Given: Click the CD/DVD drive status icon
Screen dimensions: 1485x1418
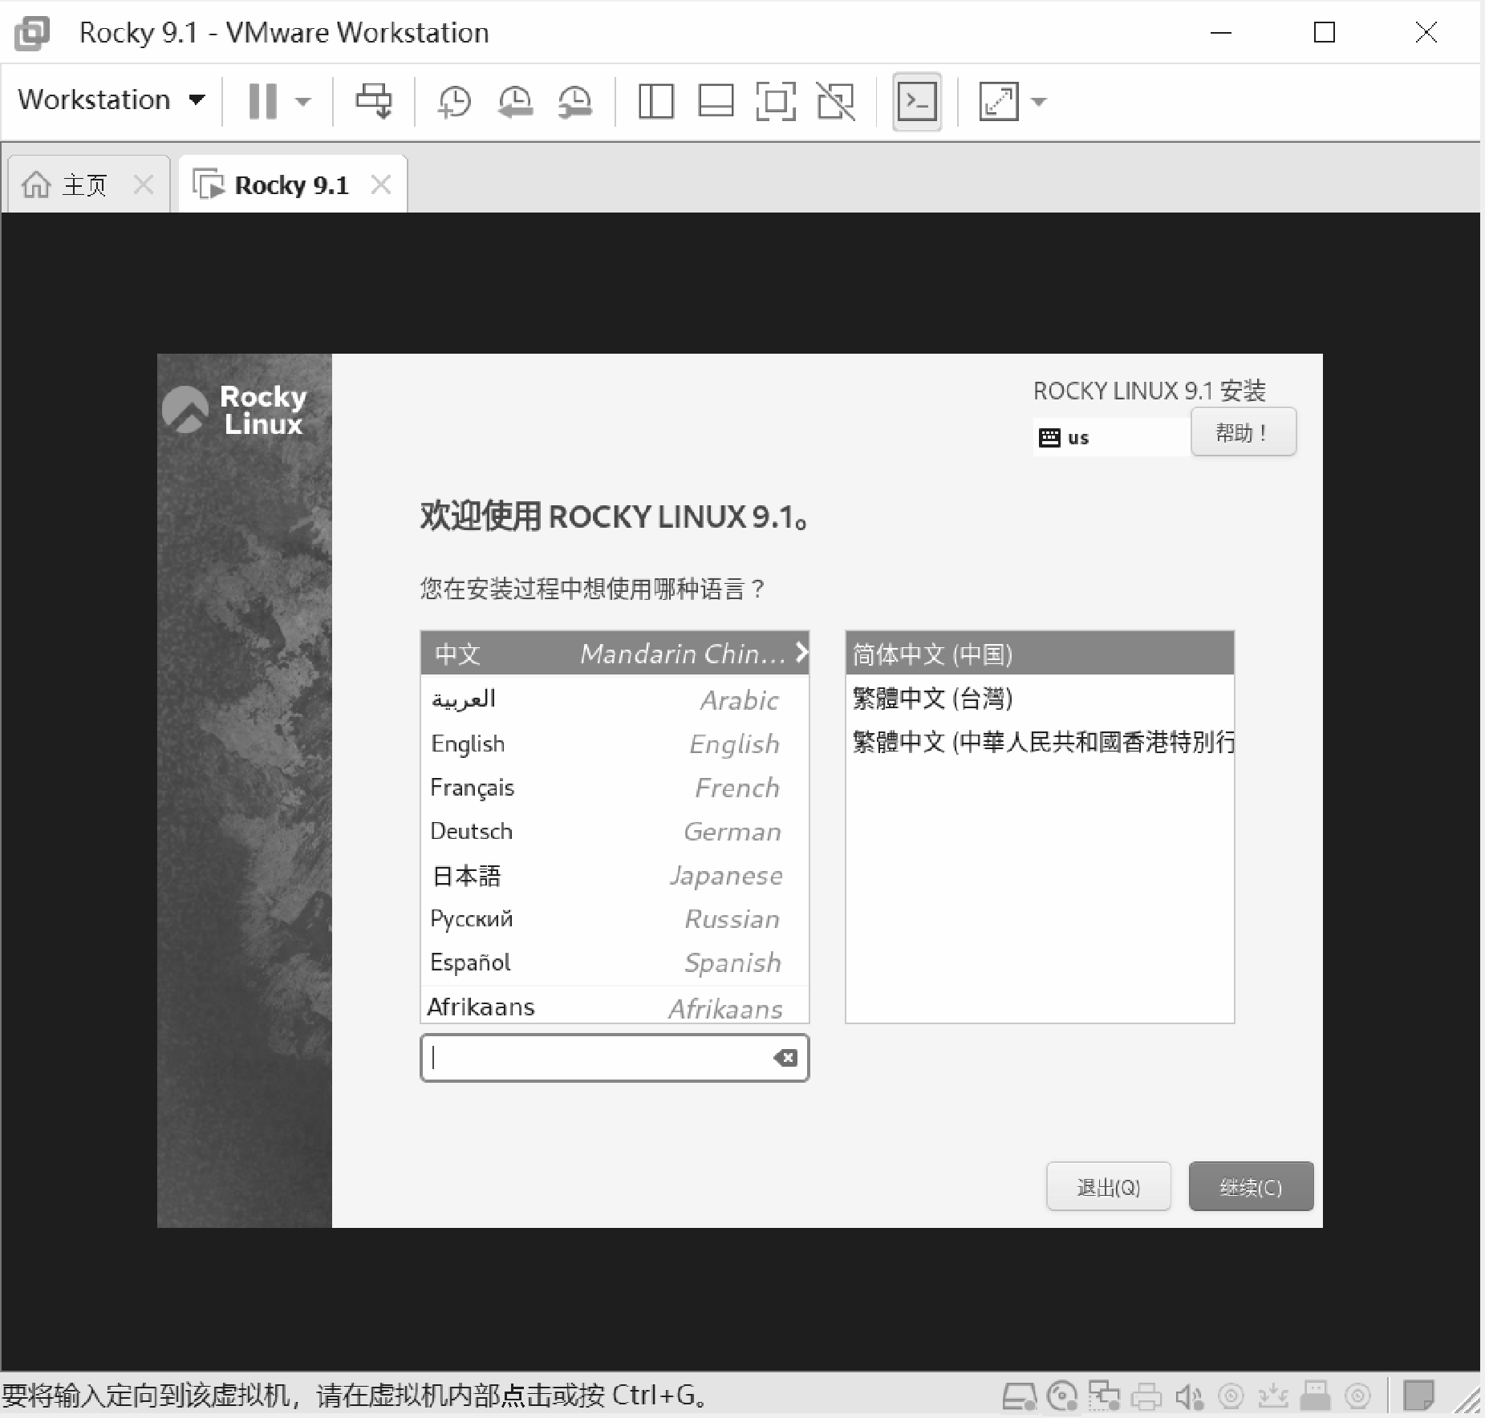Looking at the screenshot, I should point(1063,1396).
